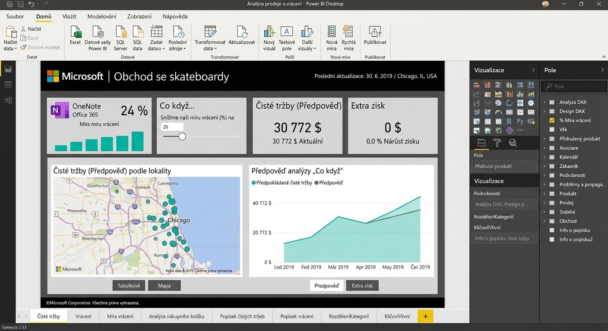The image size is (608, 331).
Task: Switch to Report view in left sidebar
Action: point(8,69)
